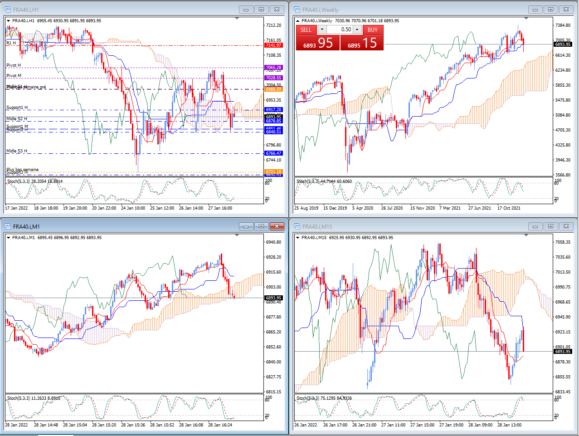Click the 24 Jan 10:00 date on H1 axis
Image resolution: width=579 pixels, height=436 pixels.
click(133, 208)
